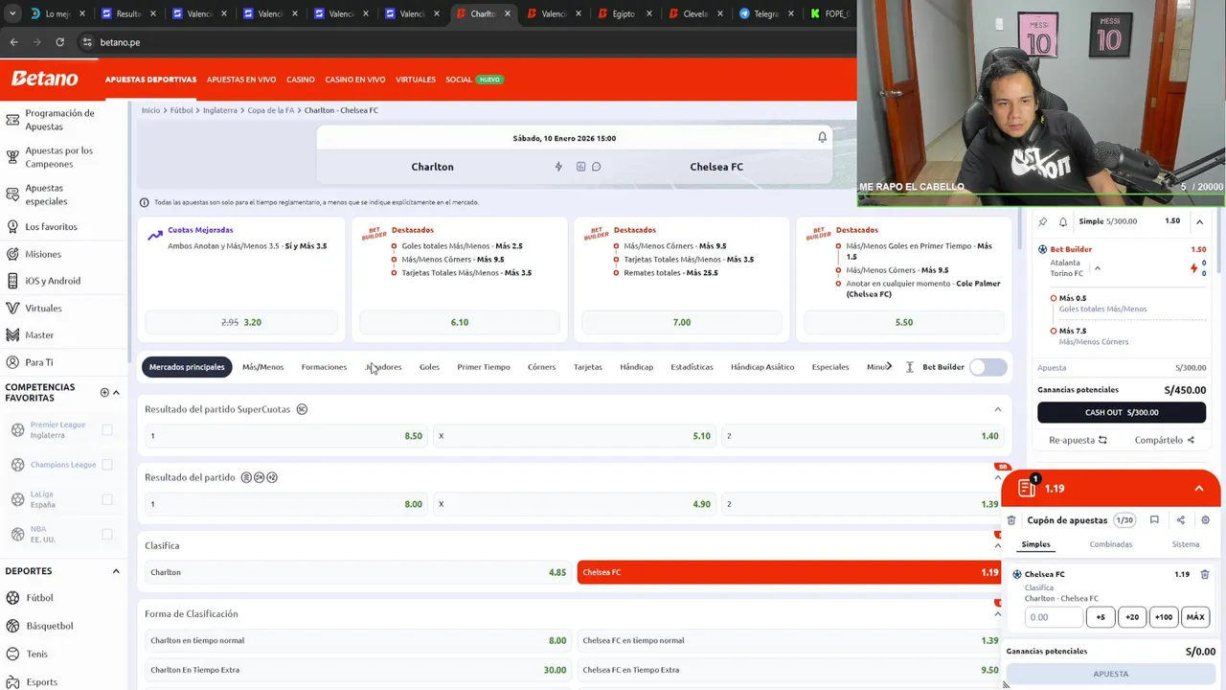
Task: Go to Copa de la FA breadcrumb
Action: tap(271, 110)
